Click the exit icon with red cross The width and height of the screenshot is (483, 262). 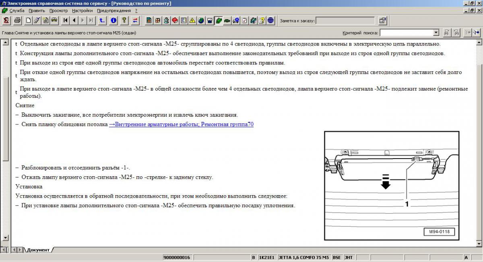point(6,20)
